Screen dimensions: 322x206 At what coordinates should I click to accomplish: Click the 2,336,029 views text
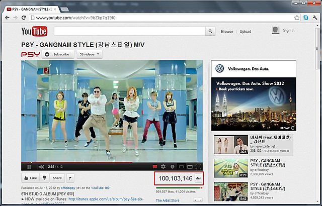click(262, 174)
